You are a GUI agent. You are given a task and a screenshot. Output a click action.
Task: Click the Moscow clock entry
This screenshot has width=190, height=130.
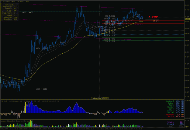coord(175,107)
